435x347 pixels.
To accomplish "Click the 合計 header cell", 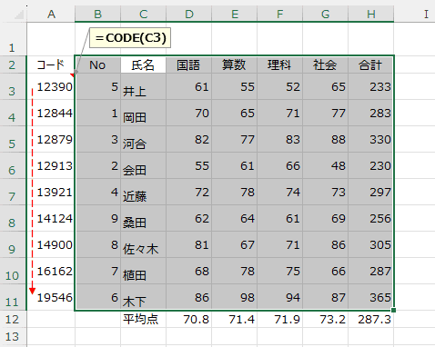I will 371,64.
